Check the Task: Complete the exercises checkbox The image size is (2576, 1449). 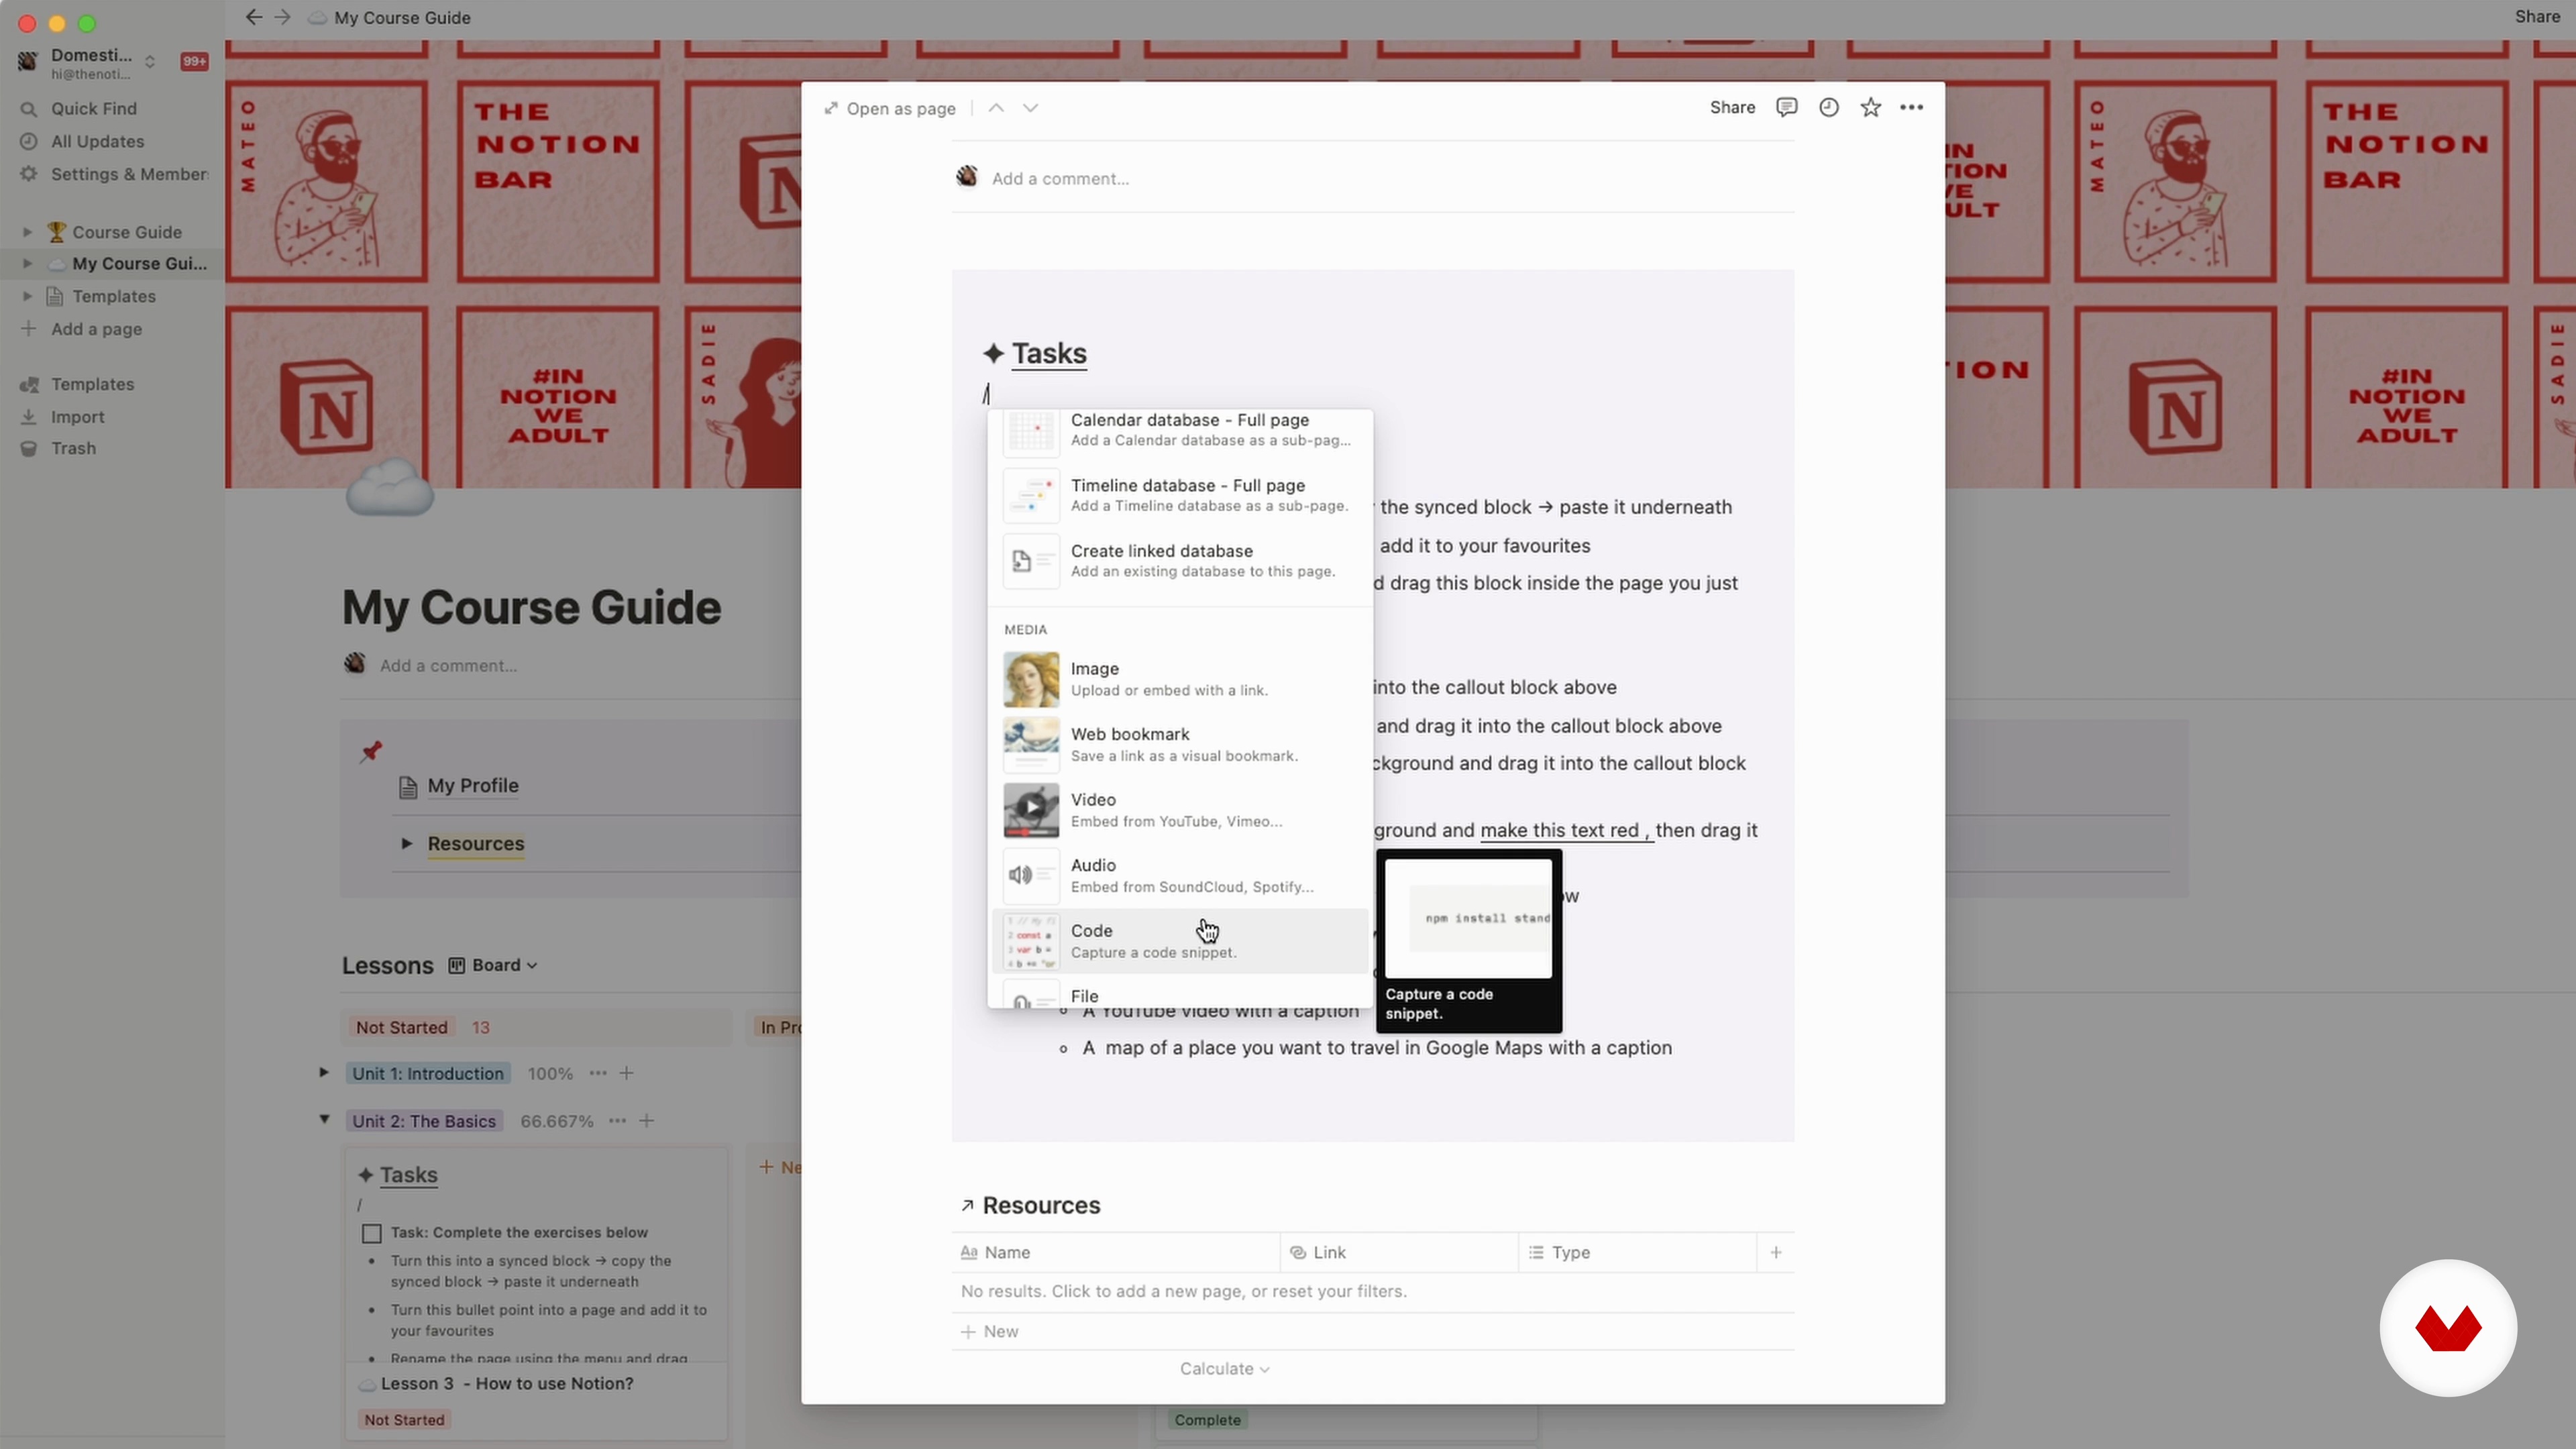(x=372, y=1233)
